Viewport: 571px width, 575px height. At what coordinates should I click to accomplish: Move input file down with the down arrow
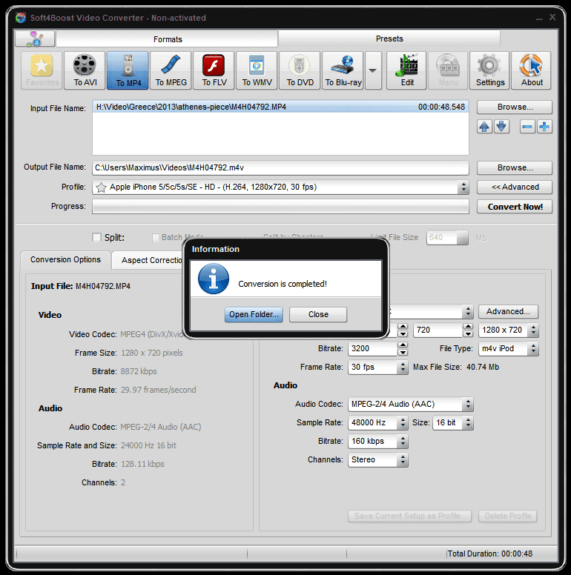coord(501,127)
